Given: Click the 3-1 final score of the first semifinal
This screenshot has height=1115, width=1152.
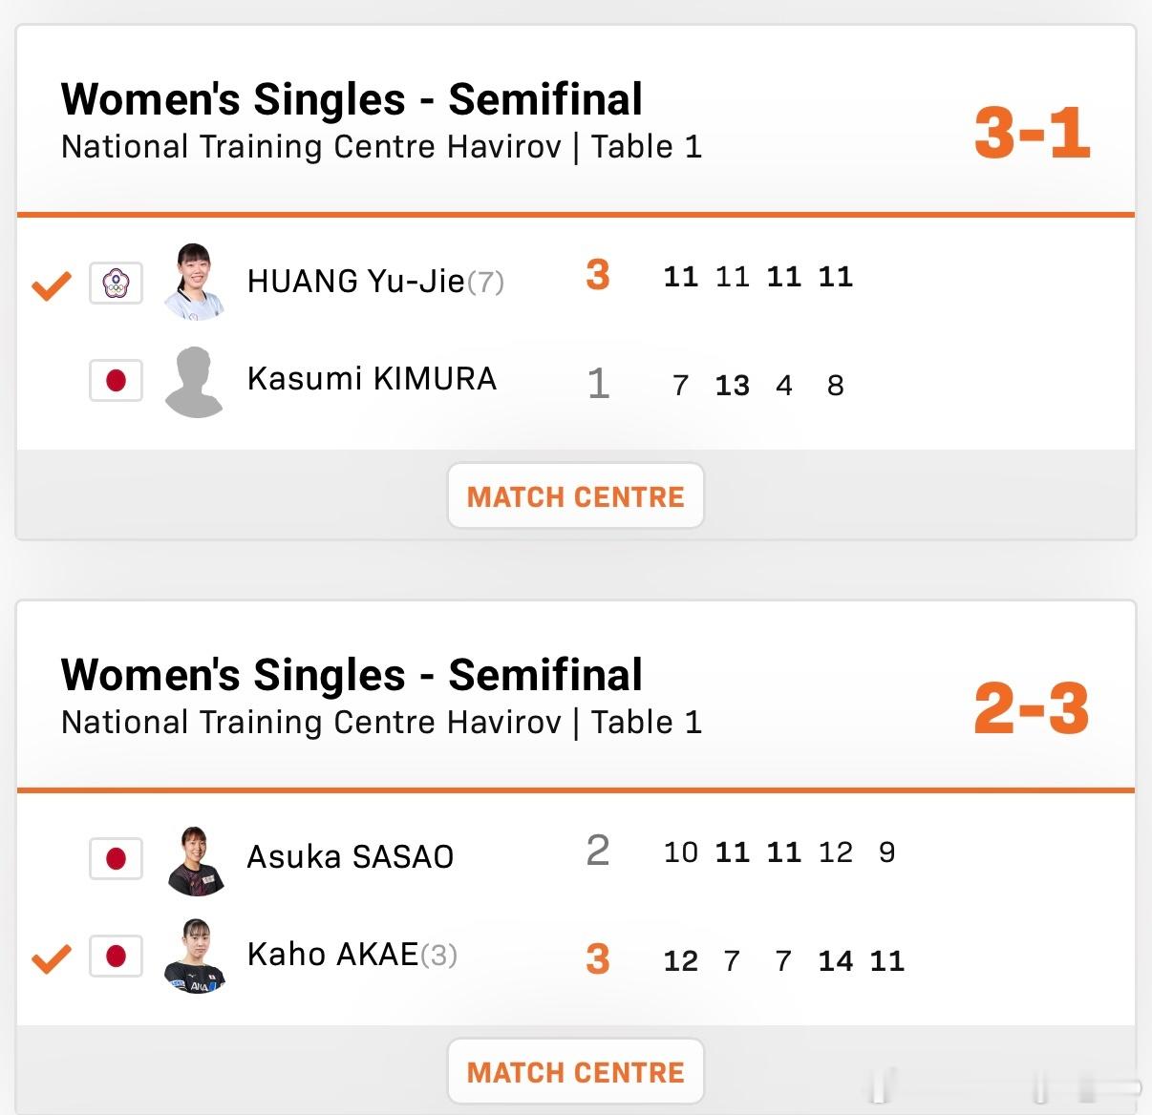Looking at the screenshot, I should click(1032, 133).
